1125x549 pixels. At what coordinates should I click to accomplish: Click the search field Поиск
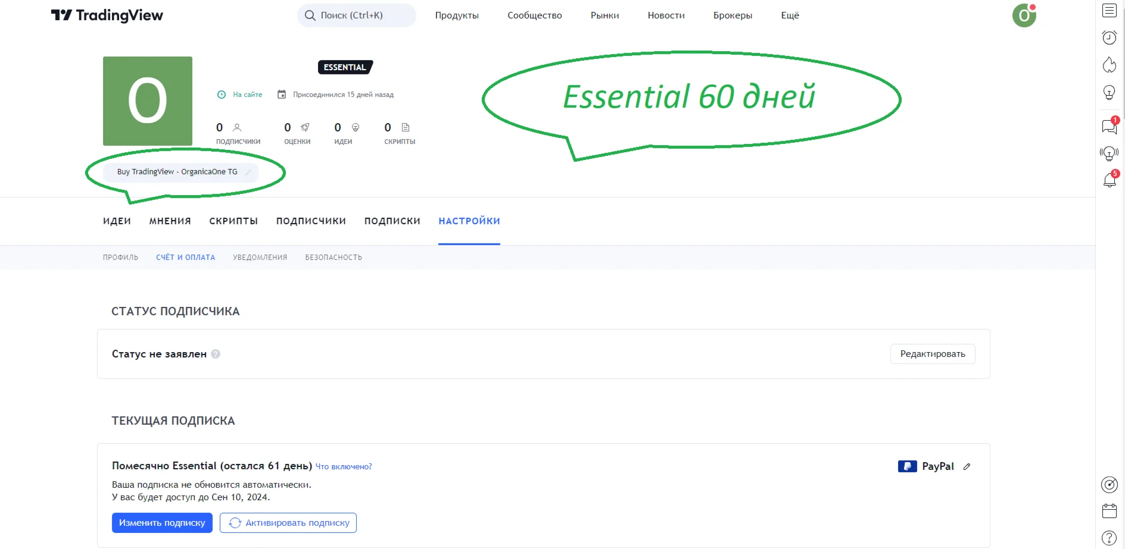coord(356,15)
